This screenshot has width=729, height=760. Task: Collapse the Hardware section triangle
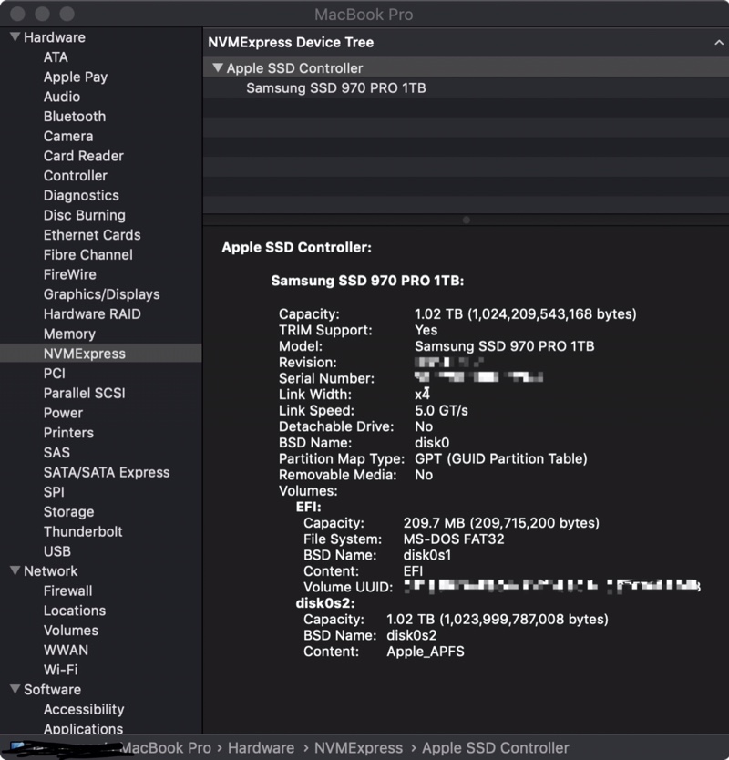click(x=15, y=36)
